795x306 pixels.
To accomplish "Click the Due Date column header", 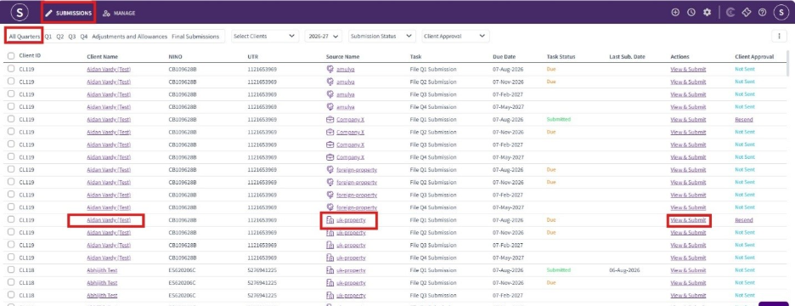I will click(504, 57).
